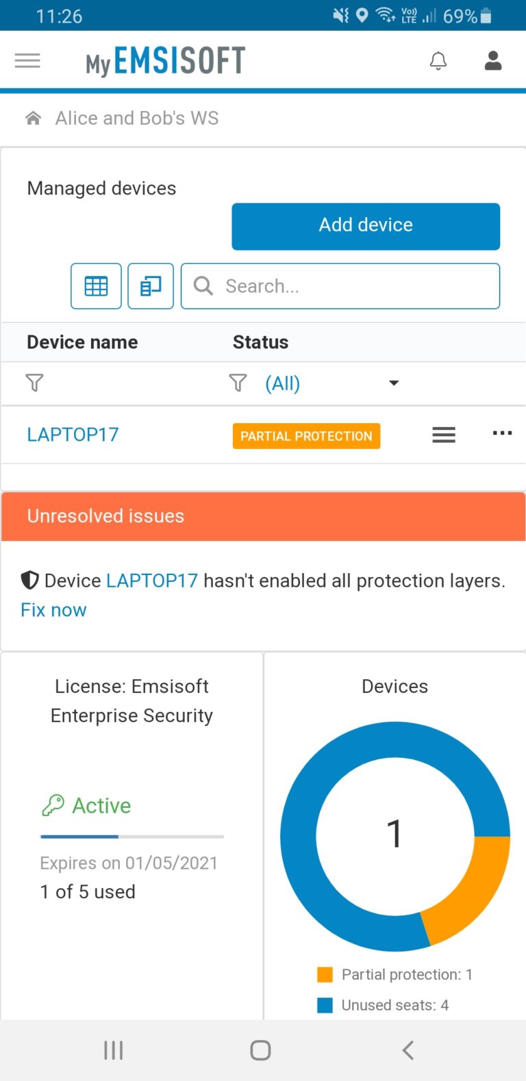Open row options via three-dot menu
Viewport: 526px width, 1081px height.
502,434
